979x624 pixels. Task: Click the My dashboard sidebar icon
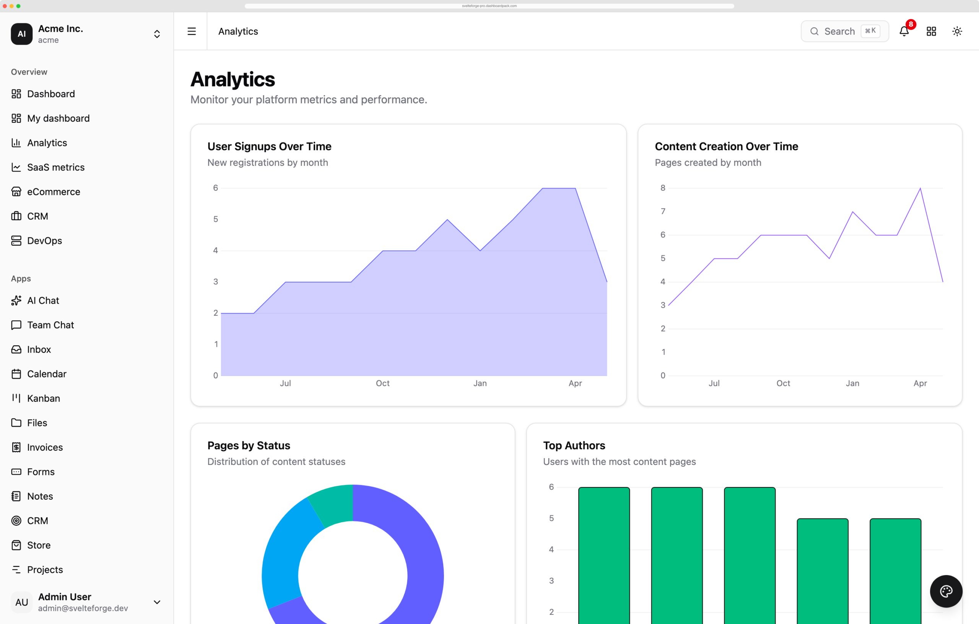[x=16, y=118]
